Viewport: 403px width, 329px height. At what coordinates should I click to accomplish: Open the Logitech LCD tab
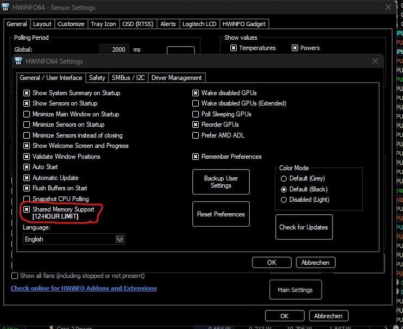[x=199, y=24]
